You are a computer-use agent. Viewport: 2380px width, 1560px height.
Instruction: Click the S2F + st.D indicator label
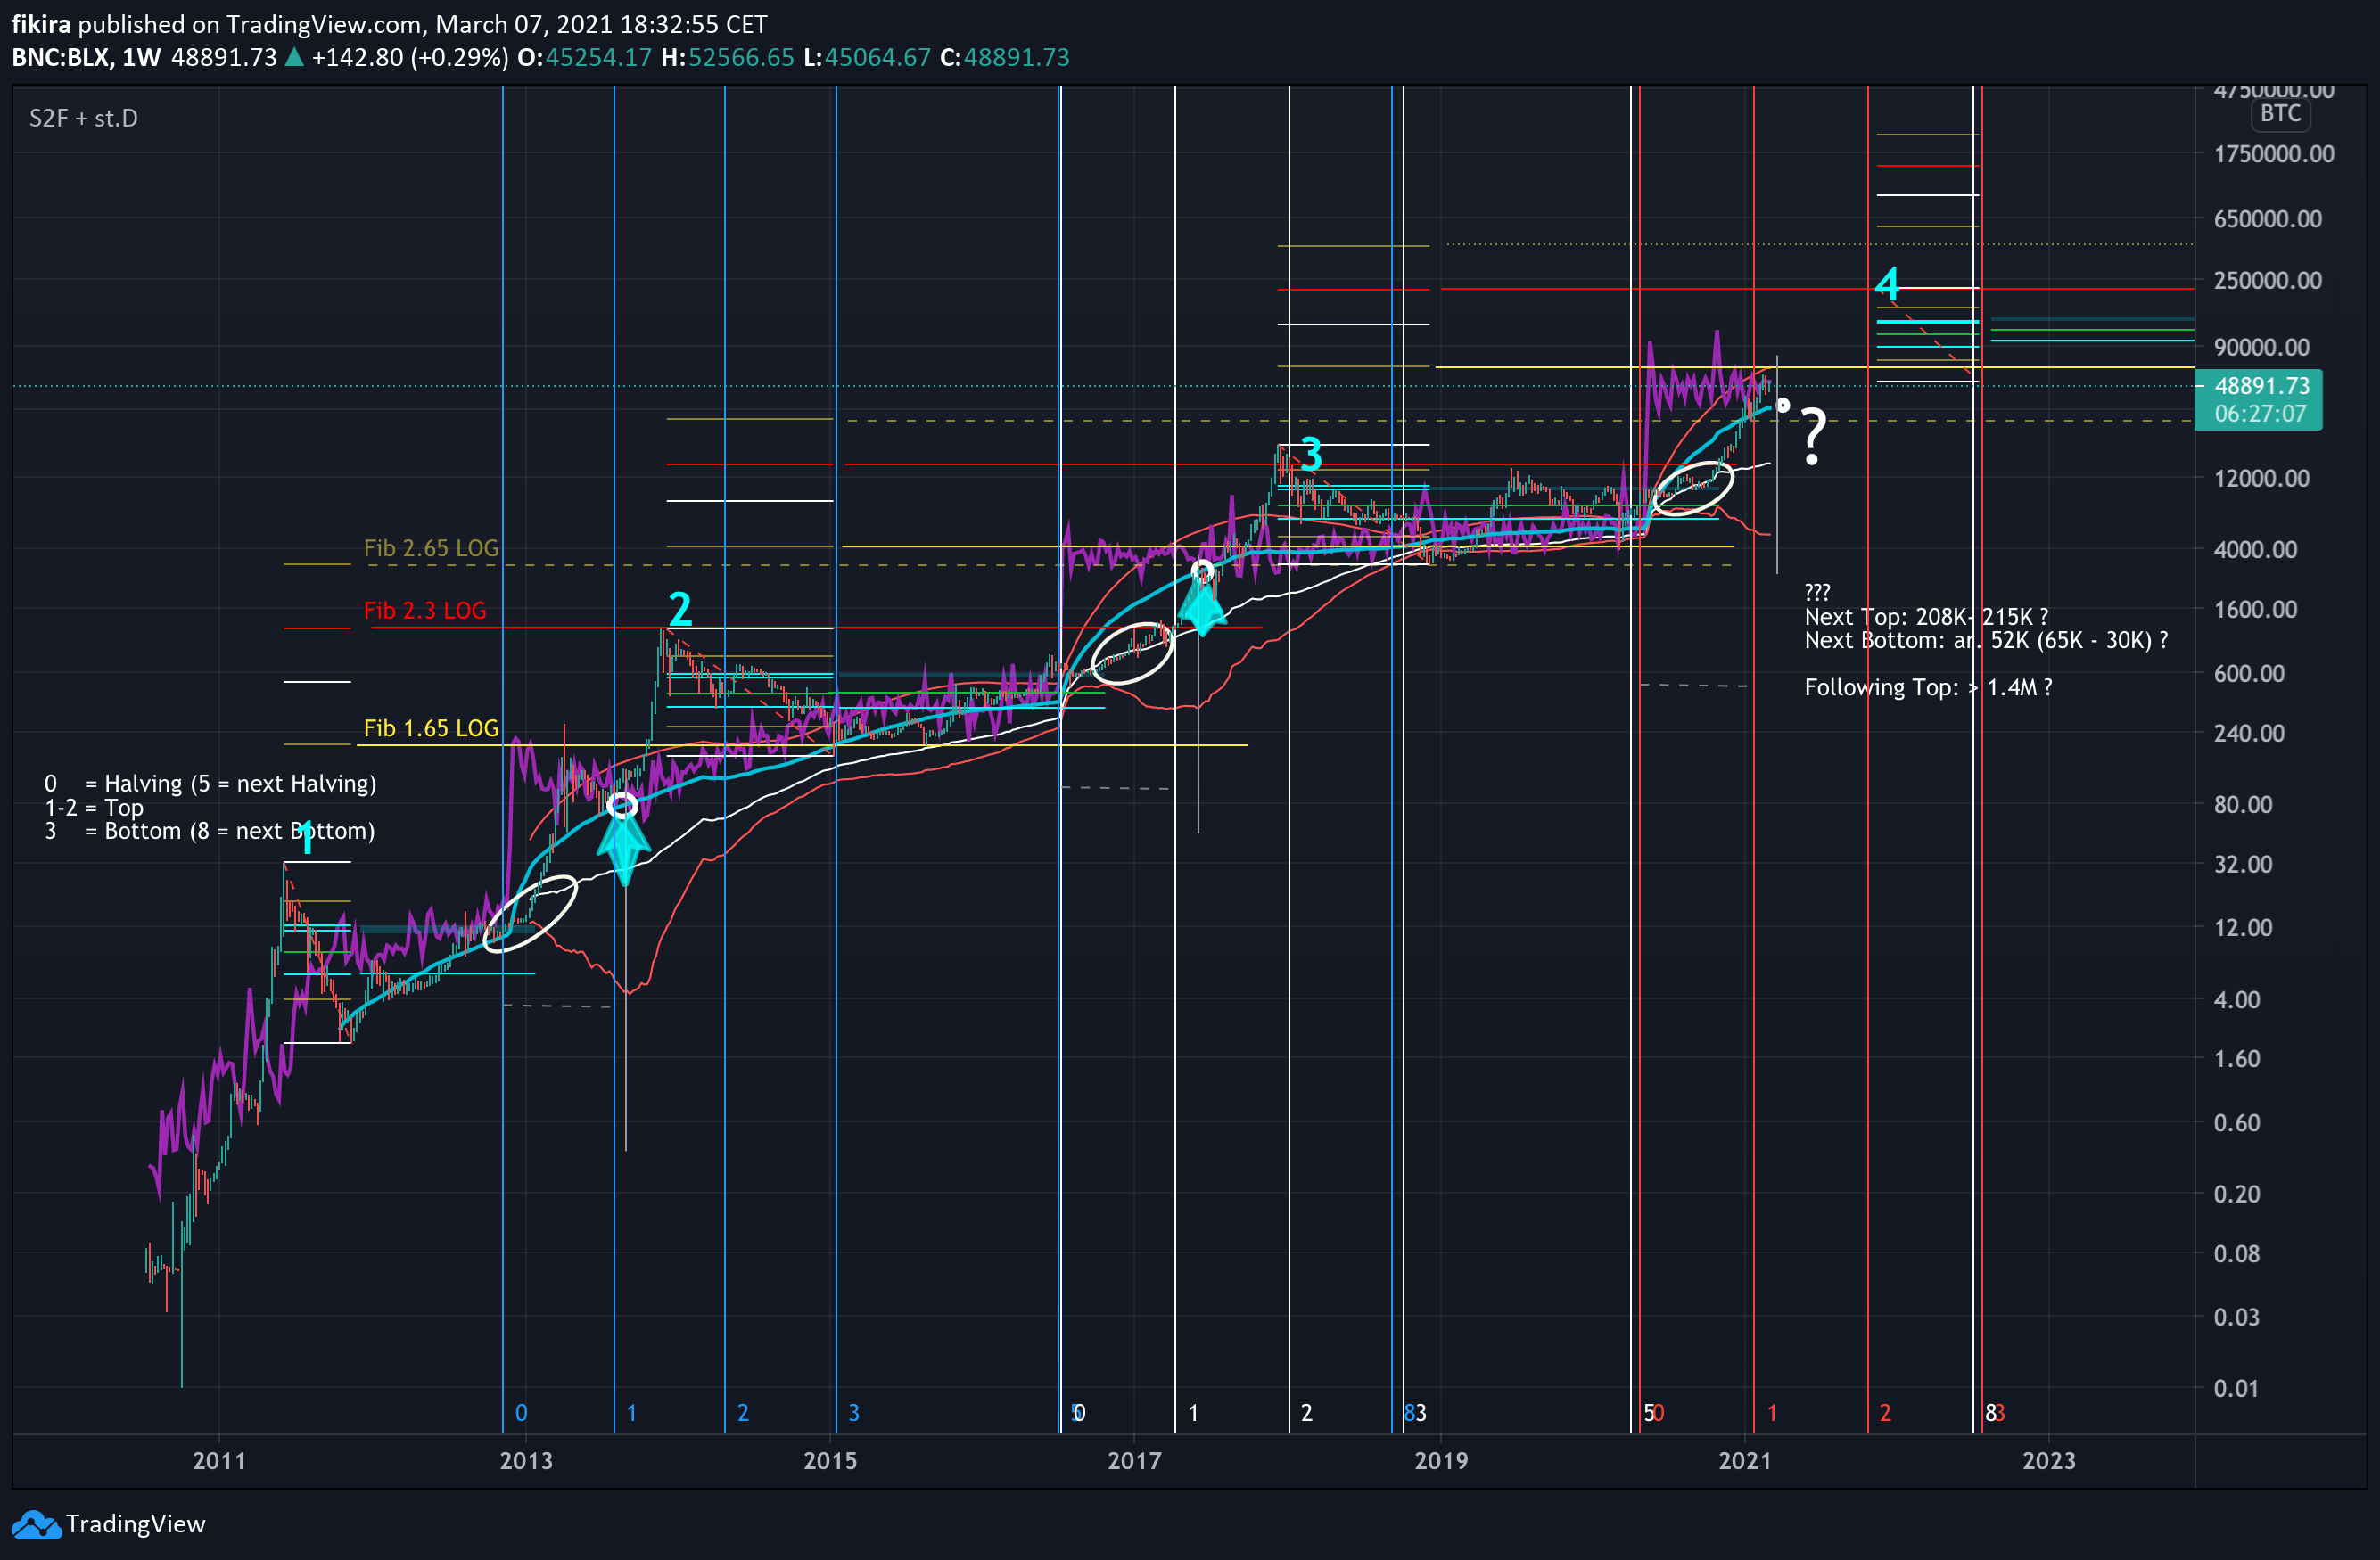(84, 118)
